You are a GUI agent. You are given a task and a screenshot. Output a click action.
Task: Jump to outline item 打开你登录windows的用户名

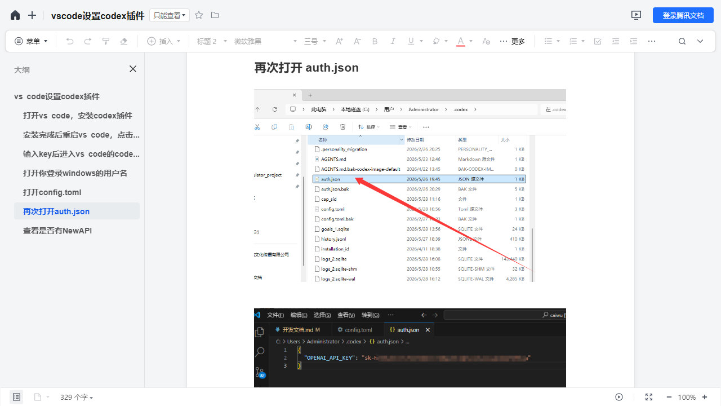tap(75, 173)
